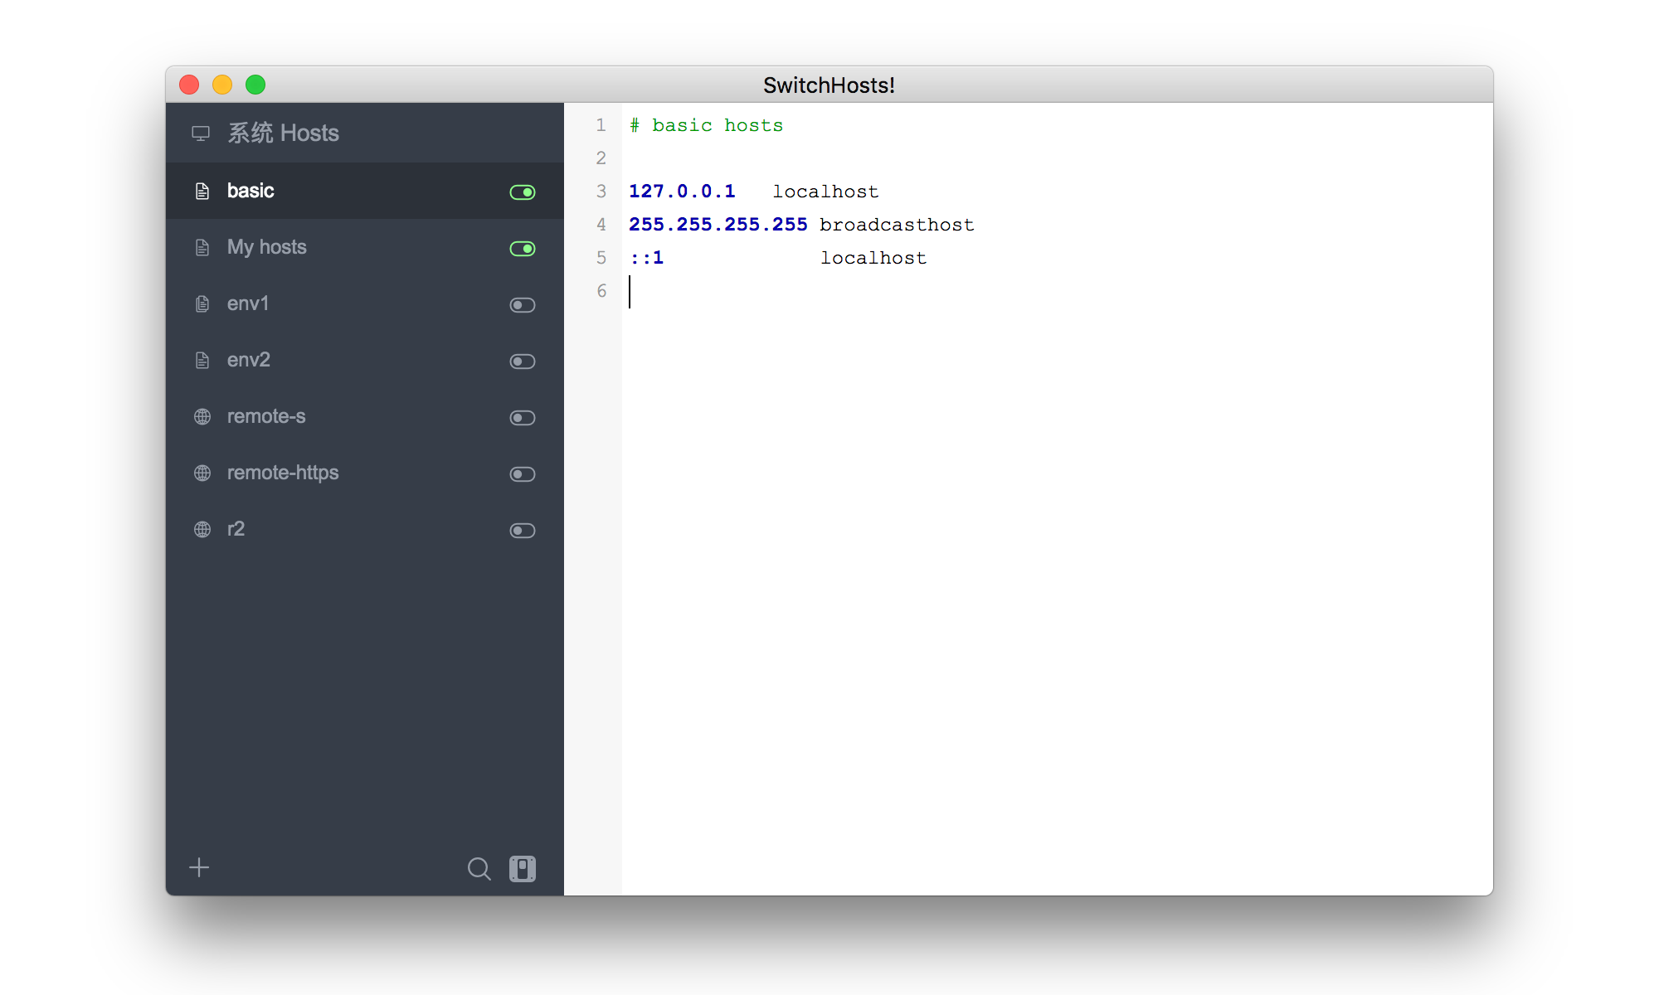Image resolution: width=1659 pixels, height=995 pixels.
Task: Click the switch icon beside search
Action: (x=523, y=868)
